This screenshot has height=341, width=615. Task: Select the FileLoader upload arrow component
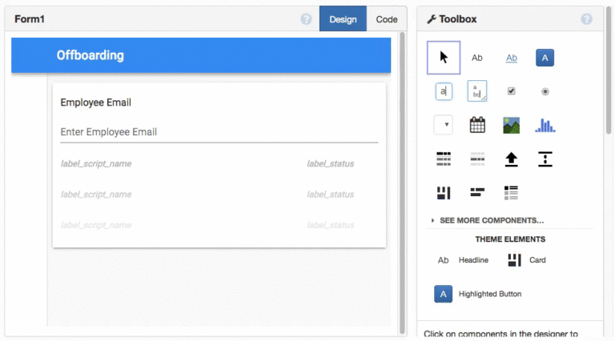tap(511, 159)
